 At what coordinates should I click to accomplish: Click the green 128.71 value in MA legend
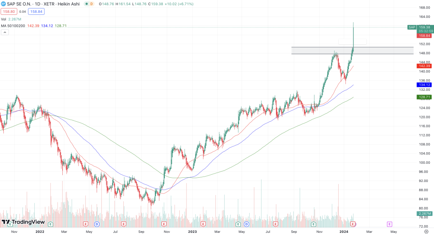click(x=61, y=26)
